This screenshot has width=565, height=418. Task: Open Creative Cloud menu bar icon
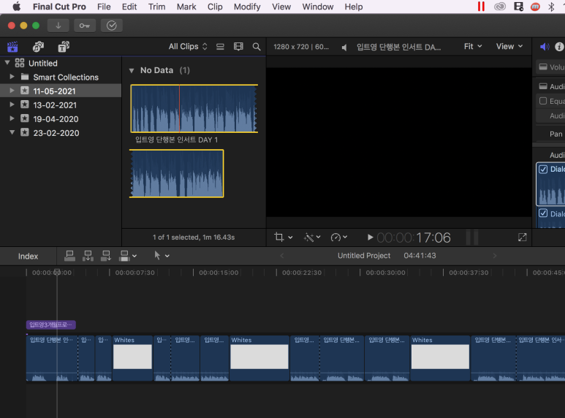pos(500,7)
